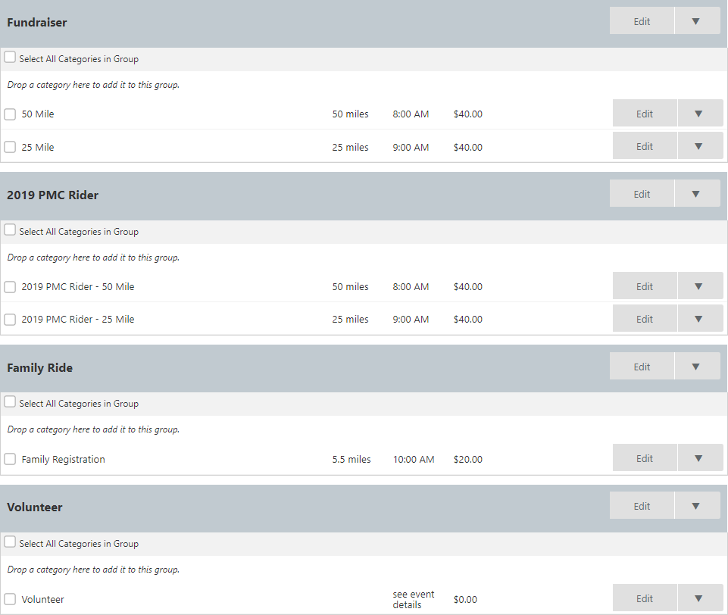Click the 2019 PMC Rider - 50 Mile name
728x615 pixels.
[x=77, y=286]
